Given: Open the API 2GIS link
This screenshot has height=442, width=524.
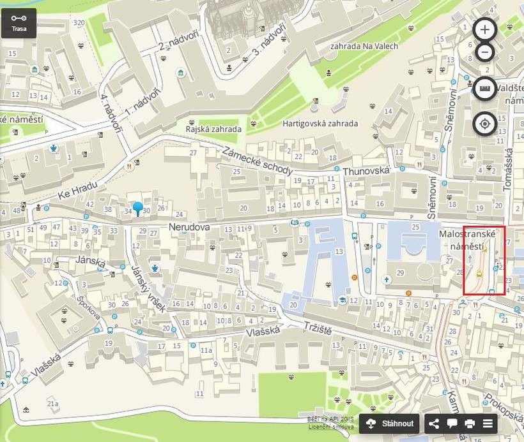Looking at the screenshot, I should tap(337, 419).
